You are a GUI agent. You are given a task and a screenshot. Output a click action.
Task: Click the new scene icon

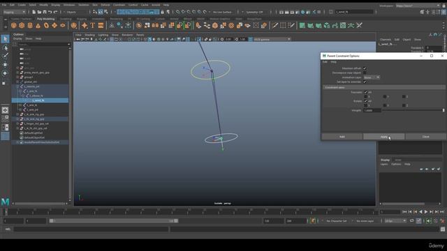click(34, 12)
